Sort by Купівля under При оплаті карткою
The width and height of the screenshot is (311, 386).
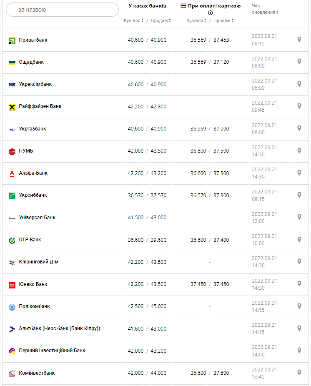pos(196,20)
